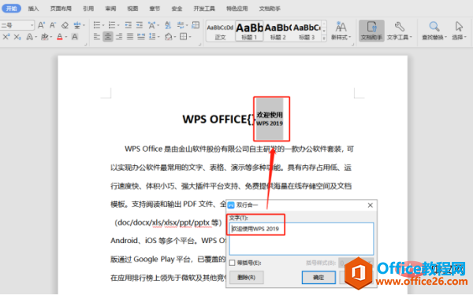Viewport: 473px width, 295px height.
Task: Decrease font size with the A- icon
Action: pyautogui.click(x=53, y=25)
